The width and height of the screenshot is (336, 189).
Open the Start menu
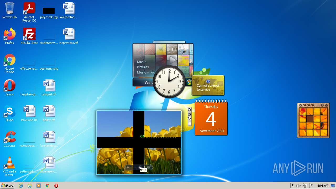pyautogui.click(x=7, y=186)
